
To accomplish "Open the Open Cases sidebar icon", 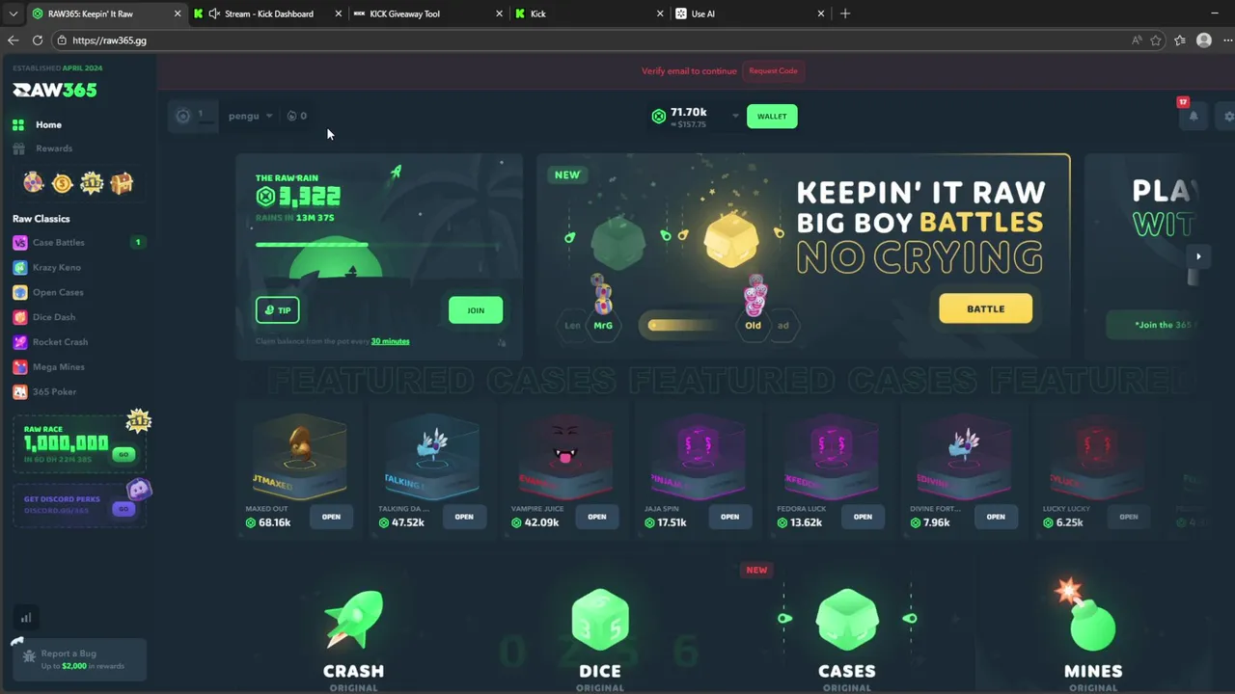I will pos(19,292).
